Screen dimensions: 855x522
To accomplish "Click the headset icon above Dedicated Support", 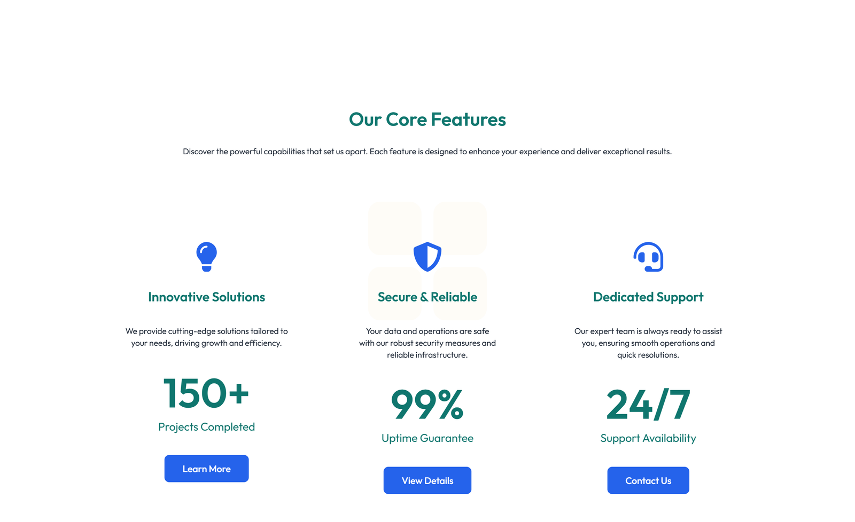I will point(648,257).
